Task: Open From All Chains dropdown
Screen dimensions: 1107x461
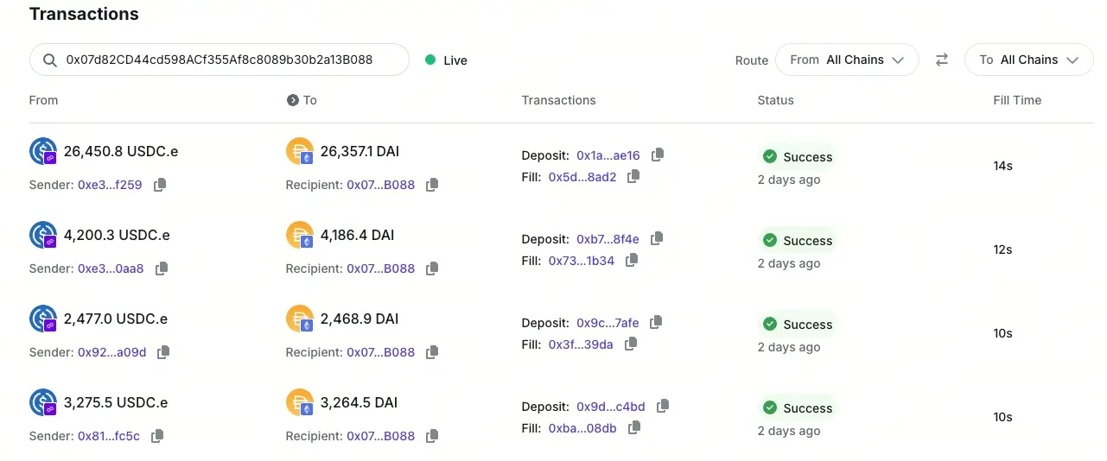Action: coord(847,60)
